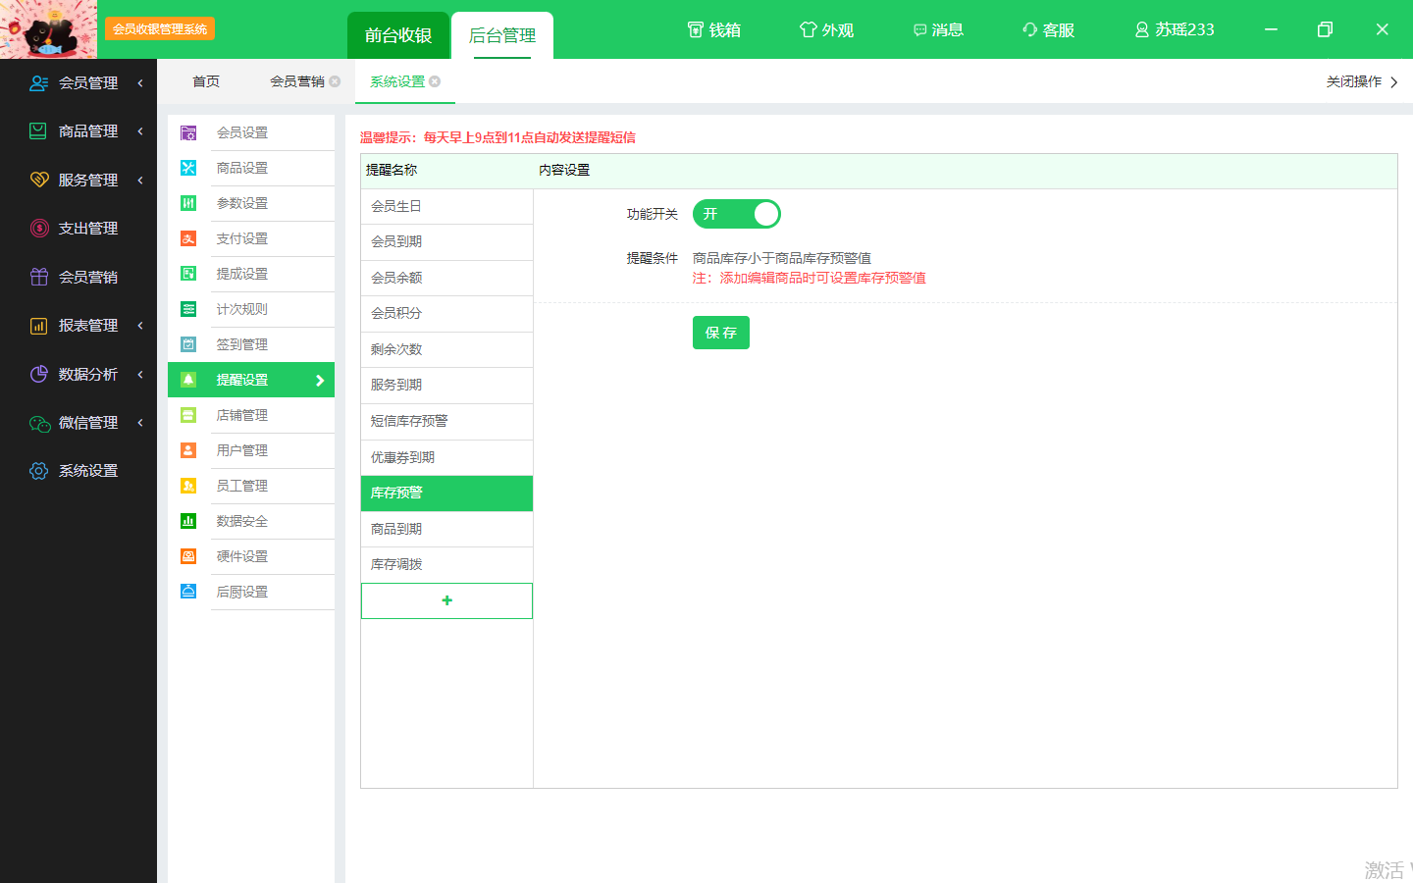Switch to the 前台收银 tab
1413x883 pixels.
pos(398,35)
